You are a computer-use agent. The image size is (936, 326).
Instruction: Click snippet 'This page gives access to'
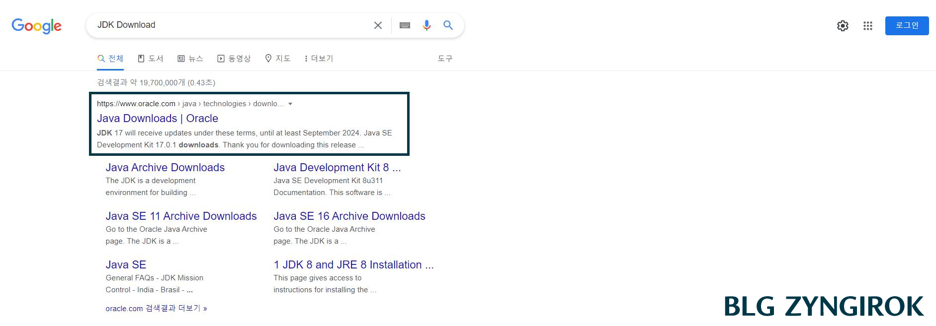(x=318, y=278)
